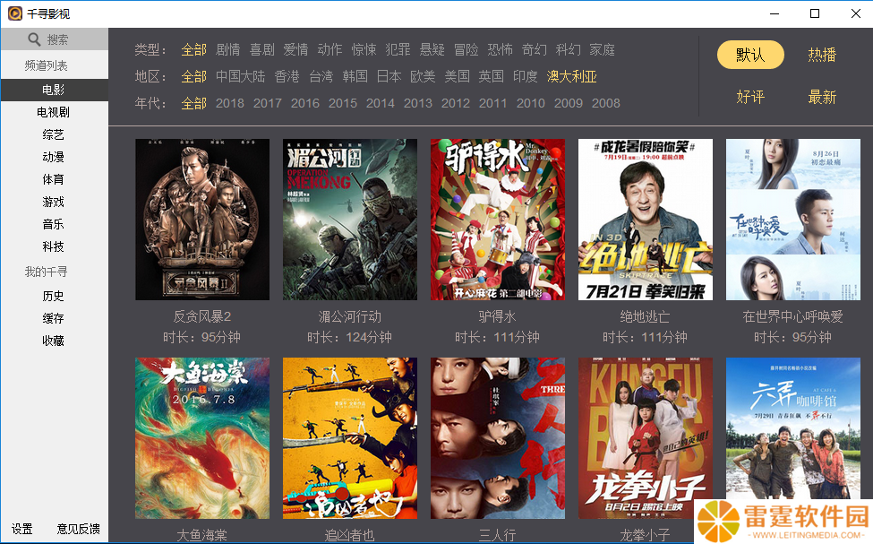
Task: Switch to the 综艺 channel
Action: [54, 134]
